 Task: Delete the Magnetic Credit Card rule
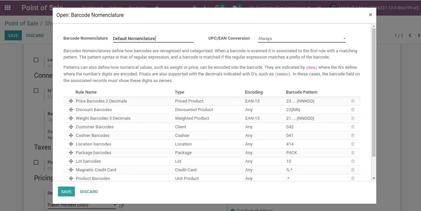pyautogui.click(x=353, y=170)
